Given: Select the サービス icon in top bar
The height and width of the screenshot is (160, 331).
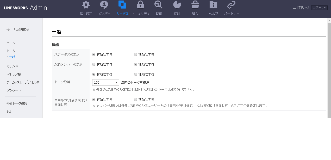Looking at the screenshot, I should (x=122, y=5).
